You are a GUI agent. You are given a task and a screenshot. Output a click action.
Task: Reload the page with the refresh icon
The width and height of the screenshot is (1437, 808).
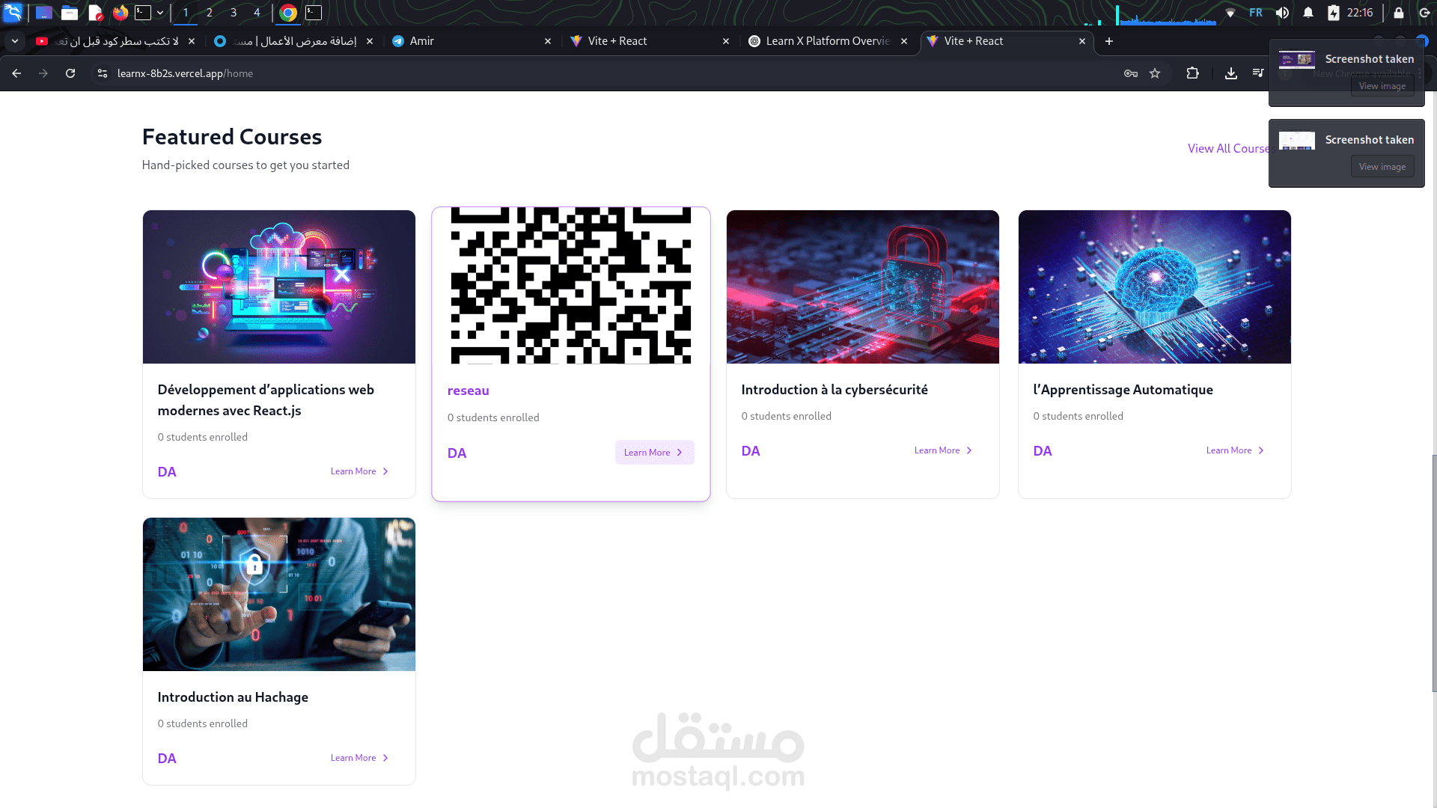70,73
